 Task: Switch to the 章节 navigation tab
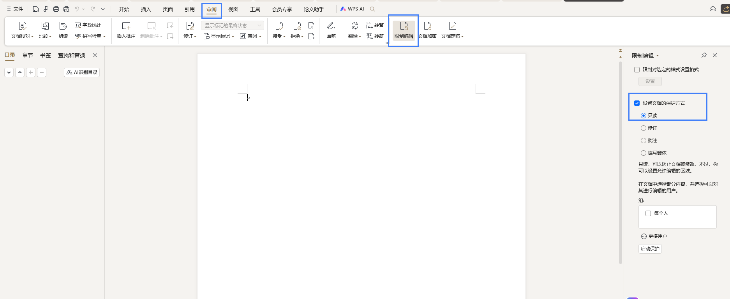tap(27, 55)
